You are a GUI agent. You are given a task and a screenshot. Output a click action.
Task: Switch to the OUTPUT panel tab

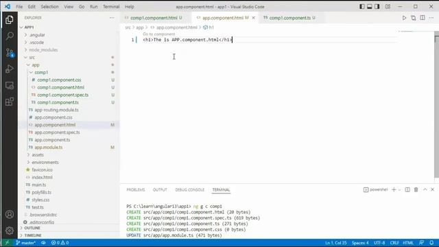160,189
